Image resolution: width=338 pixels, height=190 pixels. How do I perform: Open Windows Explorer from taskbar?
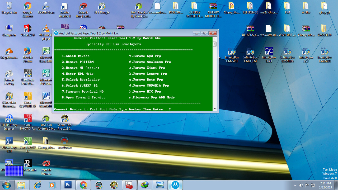[x=21, y=185]
